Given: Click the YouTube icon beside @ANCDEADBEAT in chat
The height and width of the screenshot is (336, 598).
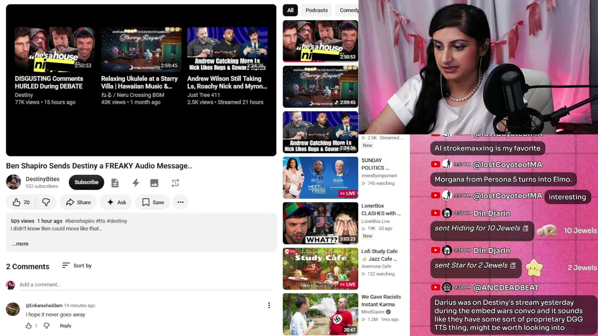Looking at the screenshot, I should 435,287.
